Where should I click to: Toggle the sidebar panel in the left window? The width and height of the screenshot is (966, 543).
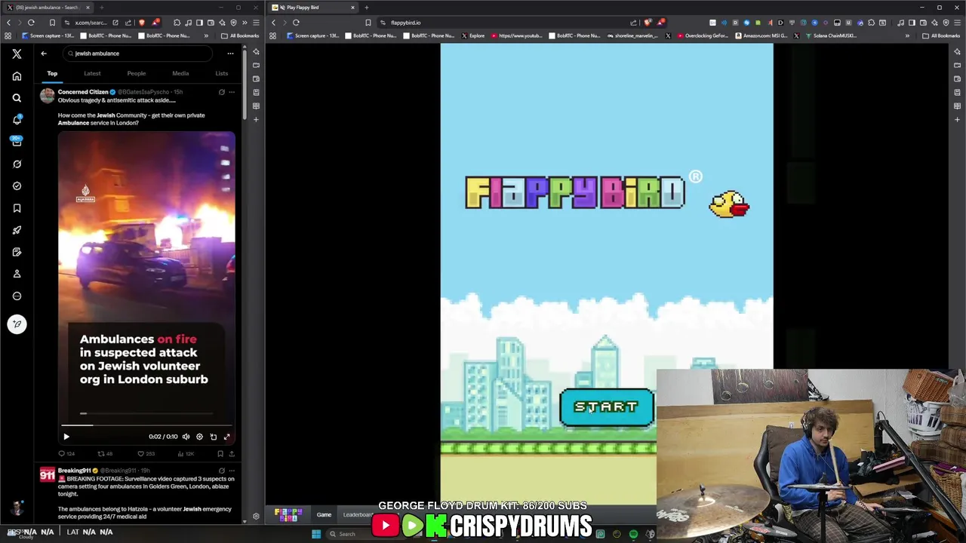(199, 23)
